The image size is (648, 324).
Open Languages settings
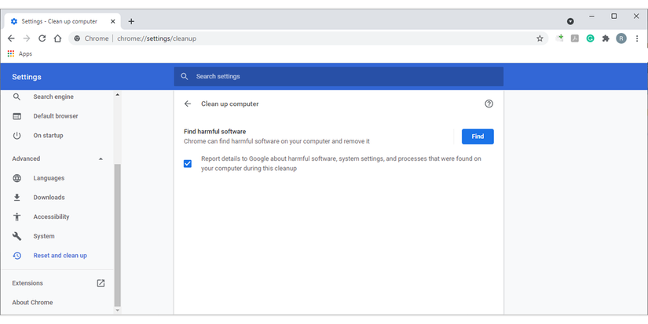(x=49, y=178)
